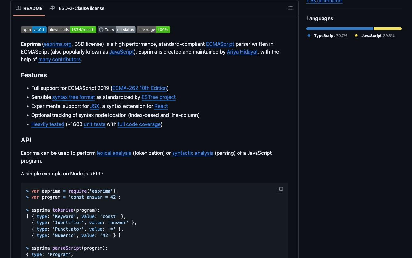This screenshot has height=258, width=412.
Task: Open the + 58 contributors link
Action: pyautogui.click(x=324, y=1)
